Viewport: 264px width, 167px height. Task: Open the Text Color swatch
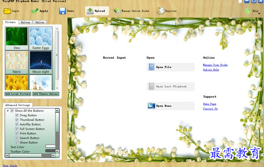[x=50, y=146]
